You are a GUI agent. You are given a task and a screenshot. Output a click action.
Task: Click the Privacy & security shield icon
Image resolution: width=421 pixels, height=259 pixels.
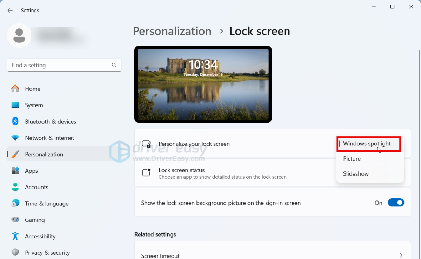[15, 253]
